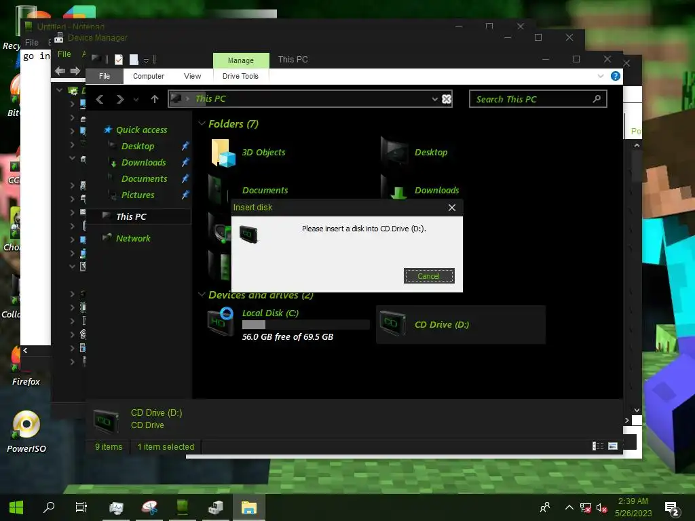Go back in File Explorer navigation
Screen dimensions: 695x521
(100, 99)
